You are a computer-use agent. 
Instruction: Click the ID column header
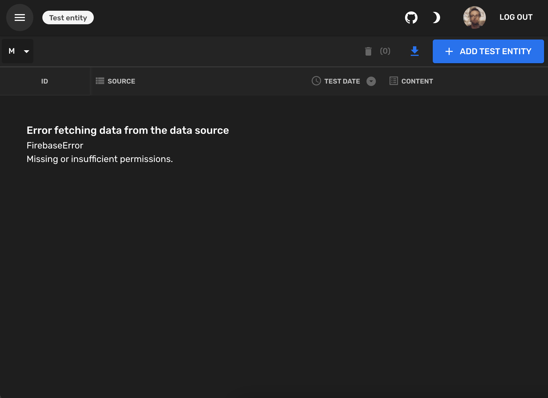click(45, 81)
